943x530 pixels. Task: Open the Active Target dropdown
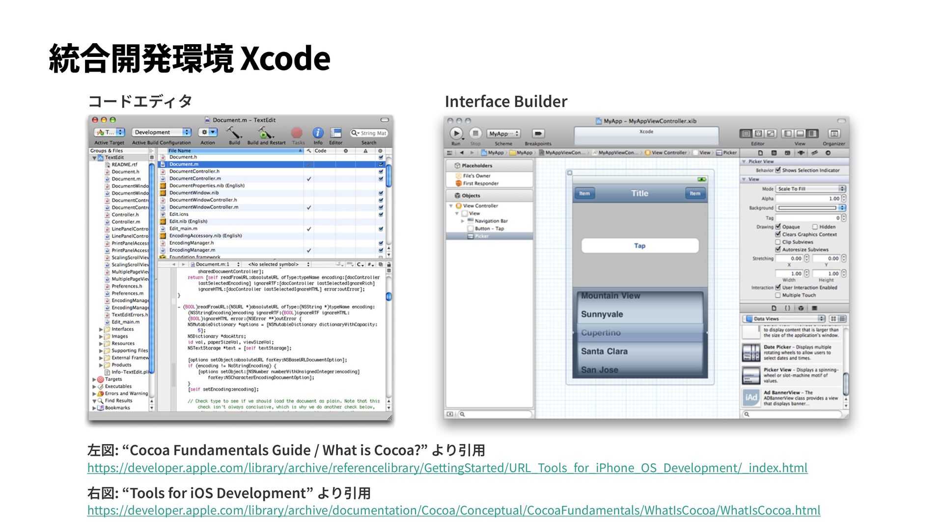pos(110,132)
